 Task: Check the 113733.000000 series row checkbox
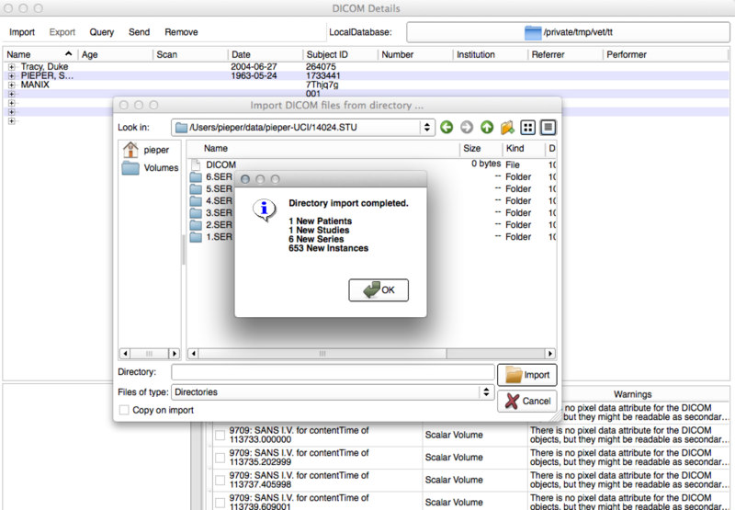(220, 434)
